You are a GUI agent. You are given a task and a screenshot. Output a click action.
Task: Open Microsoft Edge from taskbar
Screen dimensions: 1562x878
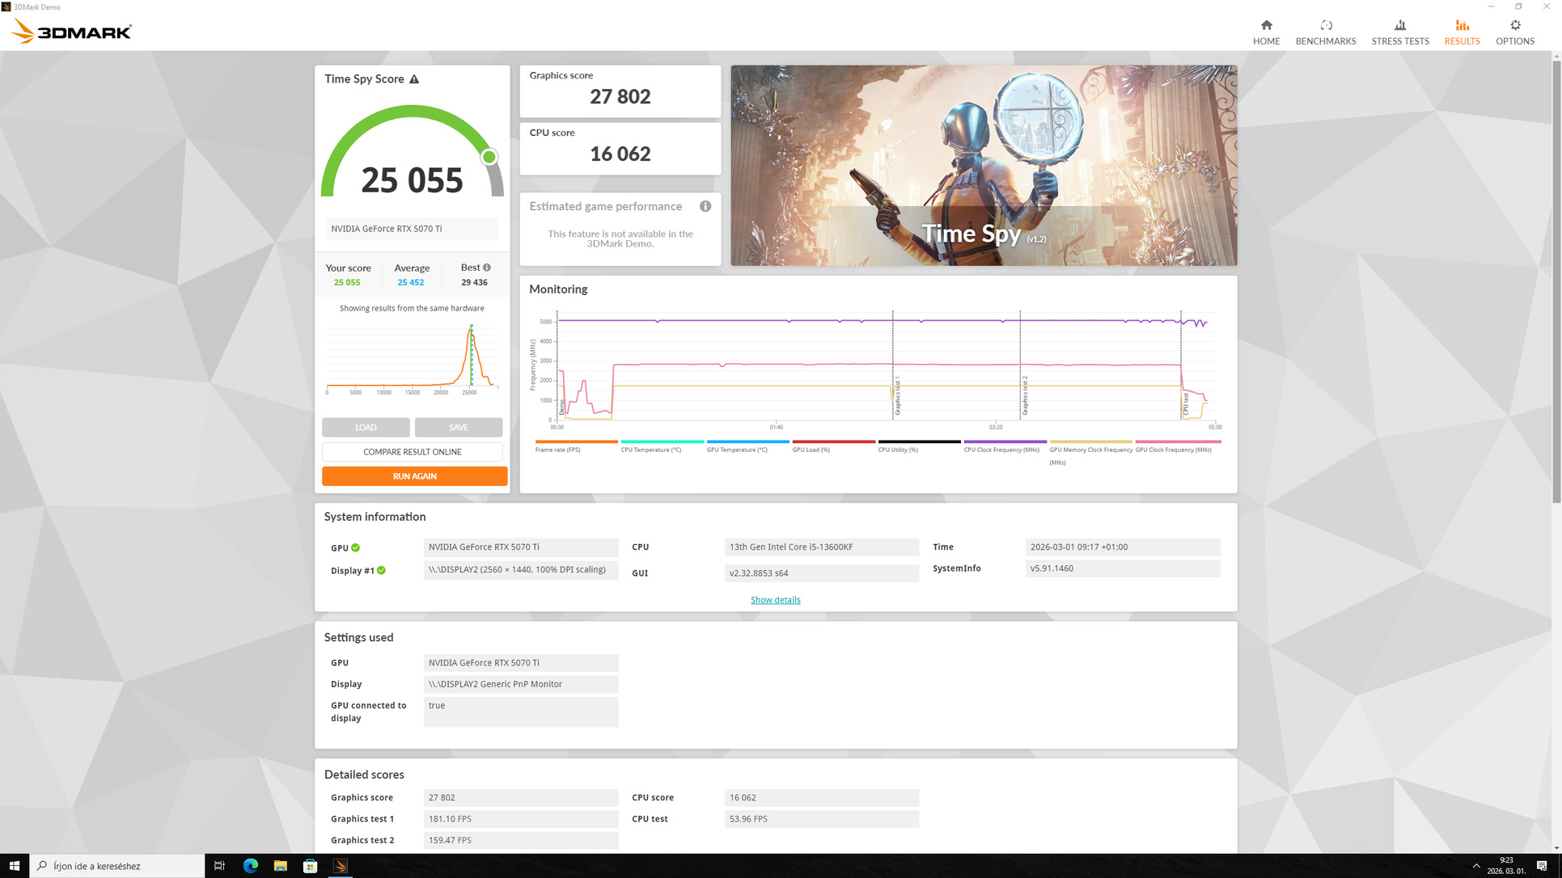tap(251, 866)
